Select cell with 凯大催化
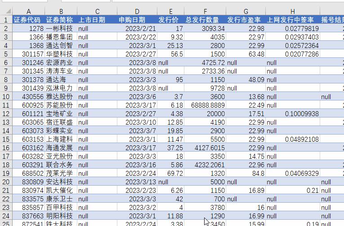The image size is (344, 226). click(61, 191)
